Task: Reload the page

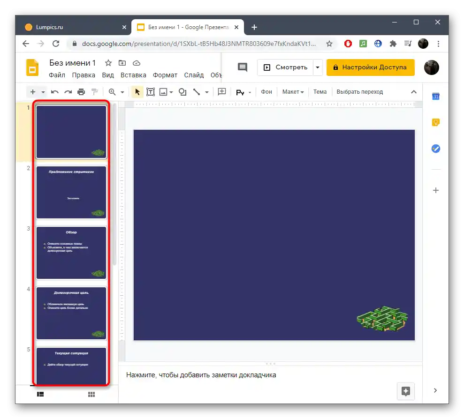Action: coord(56,44)
